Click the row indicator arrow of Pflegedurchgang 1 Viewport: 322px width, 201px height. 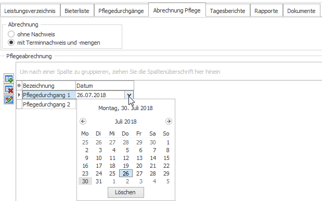click(19, 95)
